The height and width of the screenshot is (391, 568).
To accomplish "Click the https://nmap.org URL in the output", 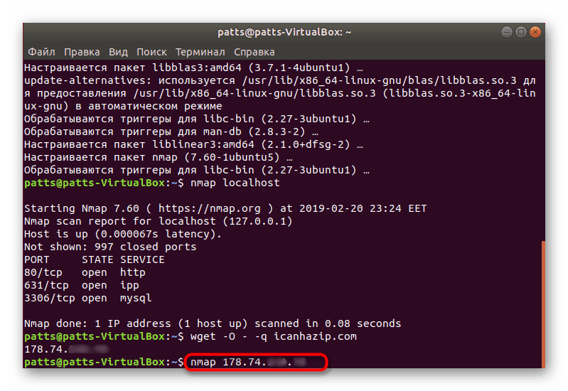I will pyautogui.click(x=210, y=208).
